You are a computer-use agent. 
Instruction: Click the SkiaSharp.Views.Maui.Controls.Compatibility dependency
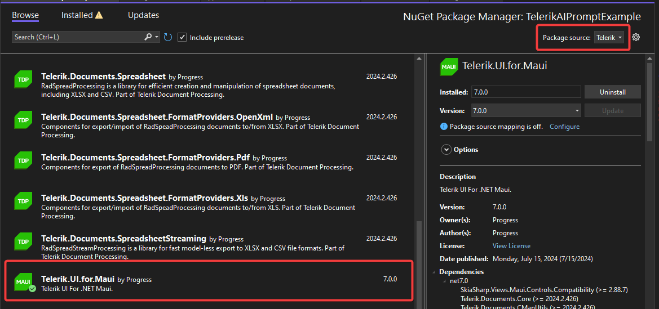(x=544, y=290)
